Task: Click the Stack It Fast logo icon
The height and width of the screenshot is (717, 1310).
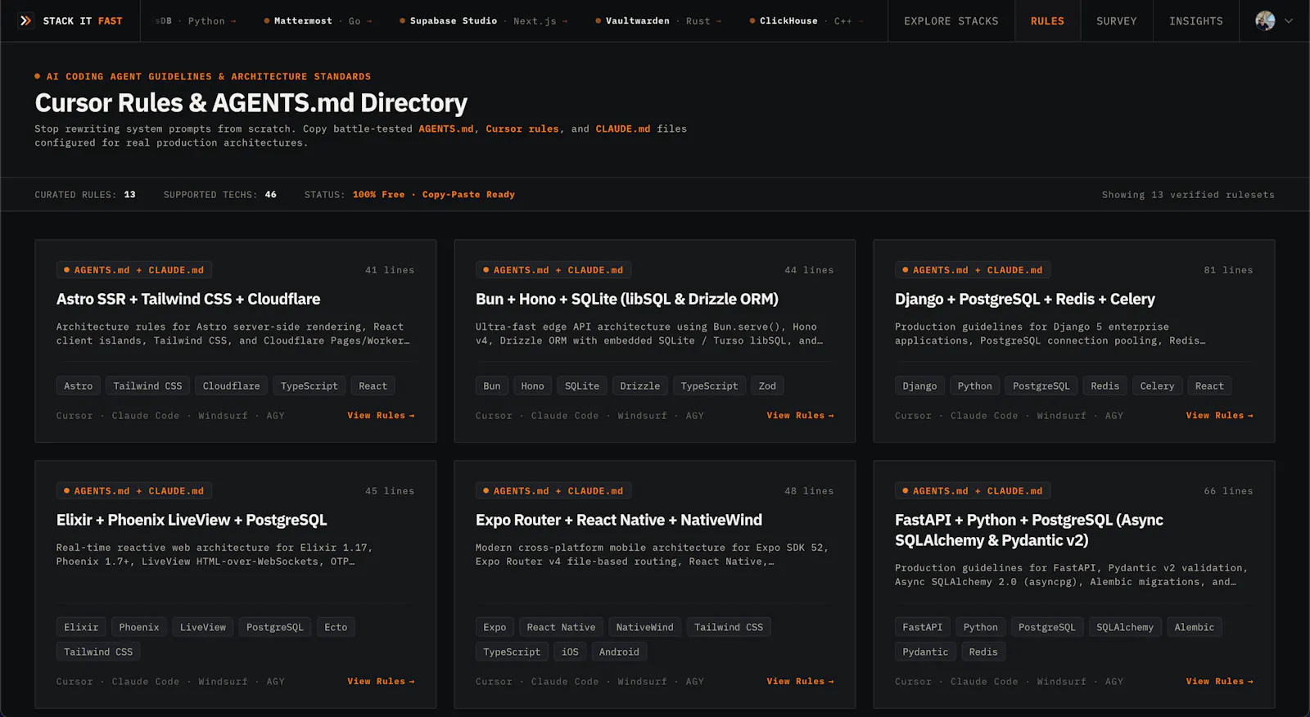Action: (26, 20)
